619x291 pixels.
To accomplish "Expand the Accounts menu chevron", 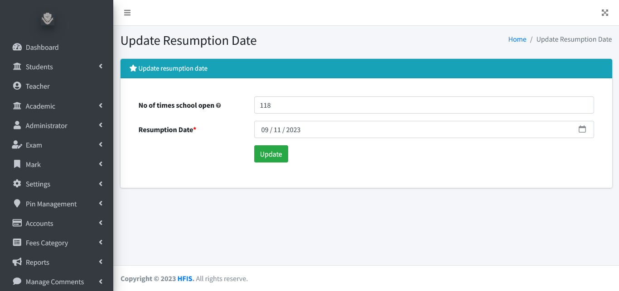I will (x=101, y=223).
